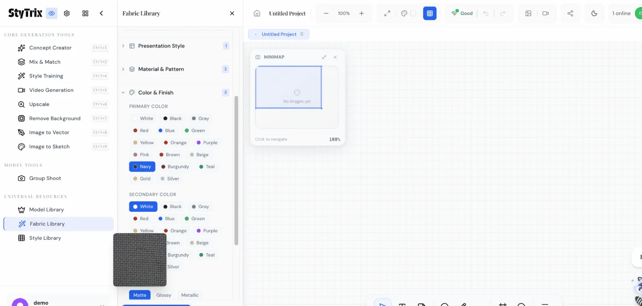The image size is (642, 306).
Task: Click the image icon in the top toolbar
Action: tap(528, 14)
